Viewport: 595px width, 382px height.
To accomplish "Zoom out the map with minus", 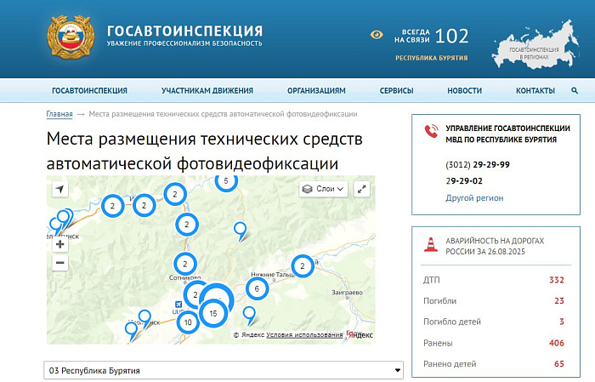I will click(x=60, y=262).
